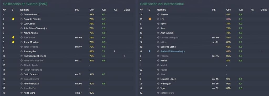Open Juan Aguilar's player page
Viewport: 269px width, 96px height.
point(30,52)
